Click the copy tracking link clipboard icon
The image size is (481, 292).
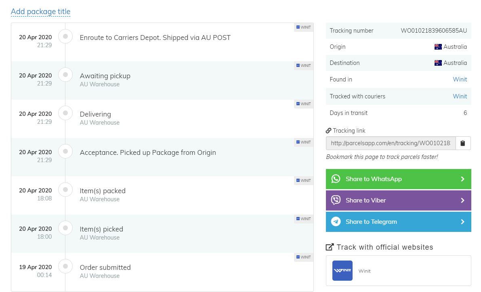(463, 143)
